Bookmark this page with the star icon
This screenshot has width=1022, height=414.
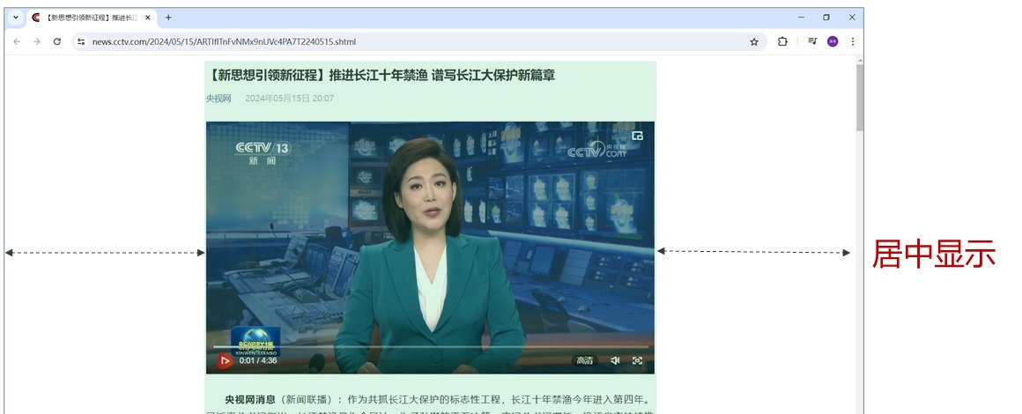tap(754, 41)
